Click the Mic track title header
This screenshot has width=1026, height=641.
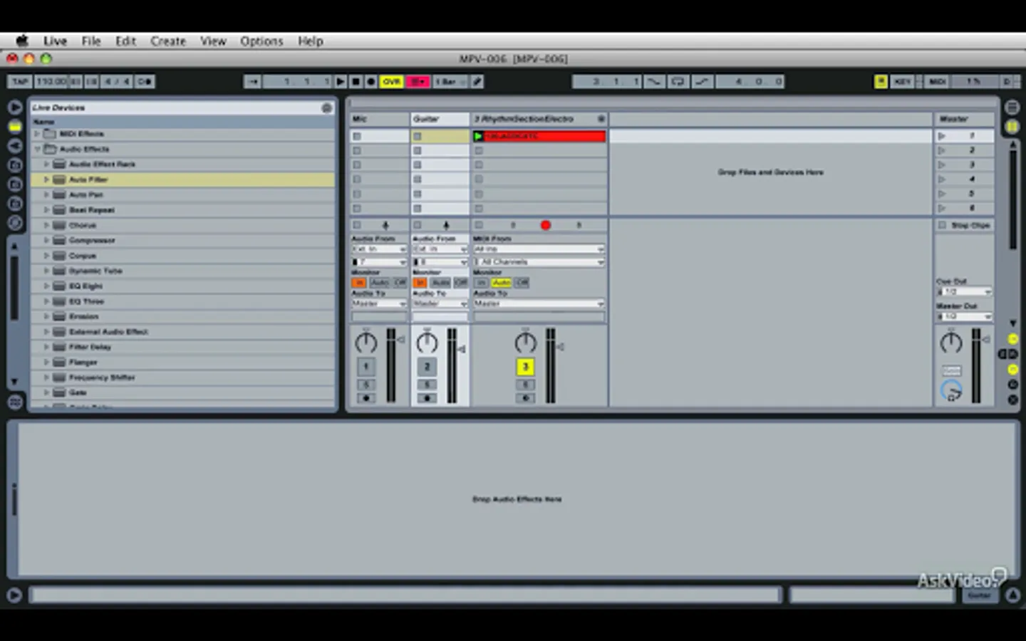[x=379, y=119]
